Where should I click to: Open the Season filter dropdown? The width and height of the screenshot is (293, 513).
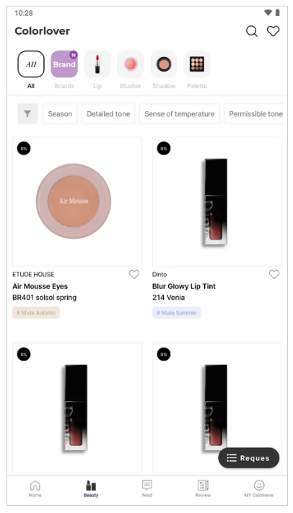[x=60, y=114]
